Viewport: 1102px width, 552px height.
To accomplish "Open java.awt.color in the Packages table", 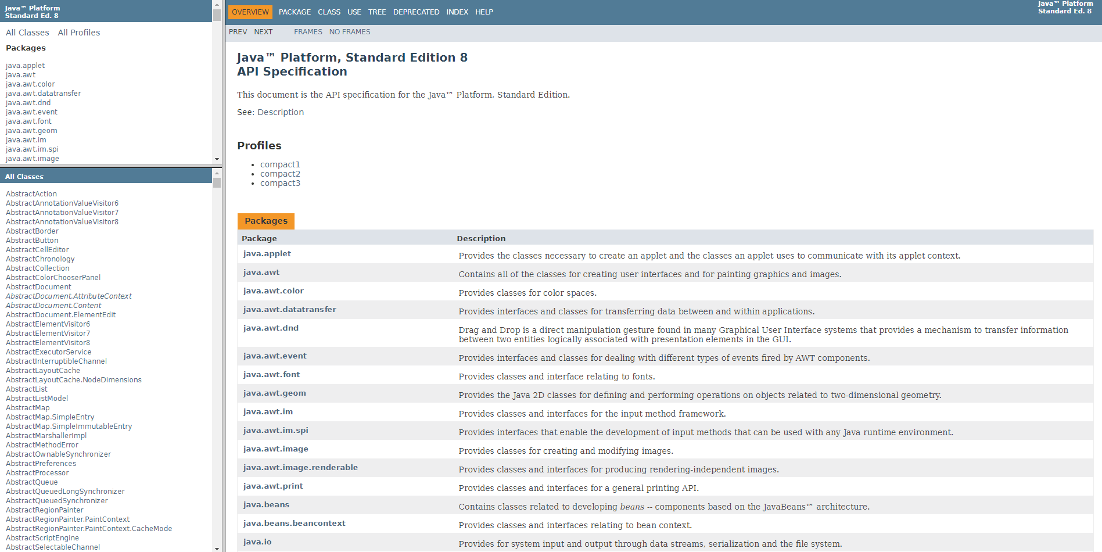I will 274,291.
